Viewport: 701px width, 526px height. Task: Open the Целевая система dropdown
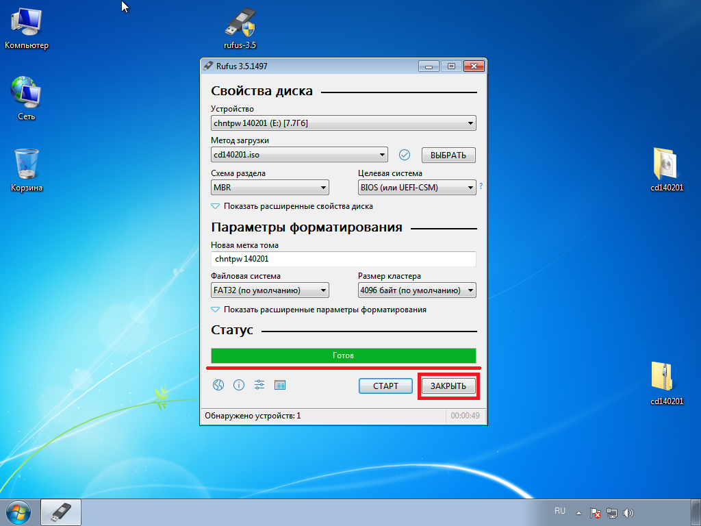[x=417, y=188]
